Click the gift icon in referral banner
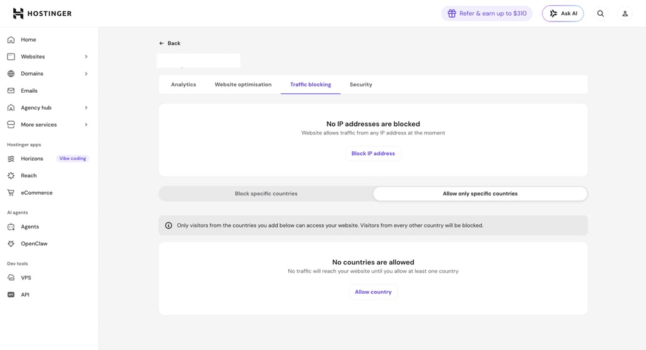 452,14
